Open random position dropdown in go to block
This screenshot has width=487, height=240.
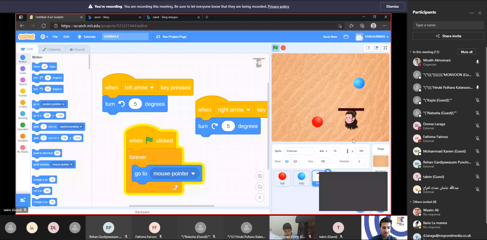pyautogui.click(x=53, y=104)
